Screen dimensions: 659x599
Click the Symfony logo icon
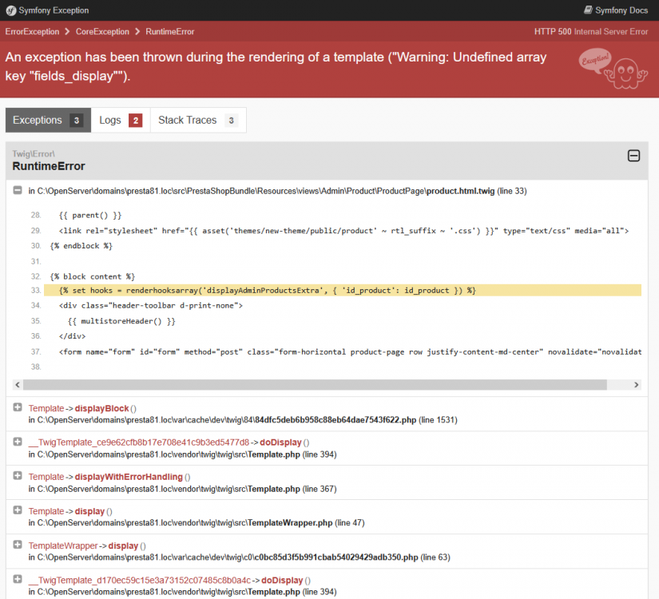[x=11, y=10]
